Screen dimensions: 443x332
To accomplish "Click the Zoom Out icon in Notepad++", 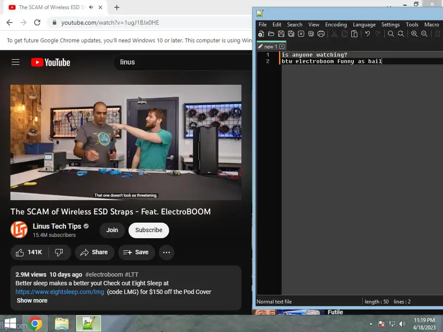I will tap(424, 34).
